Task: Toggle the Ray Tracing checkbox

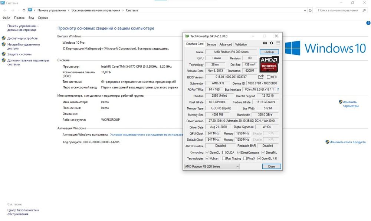Action: (x=224, y=158)
